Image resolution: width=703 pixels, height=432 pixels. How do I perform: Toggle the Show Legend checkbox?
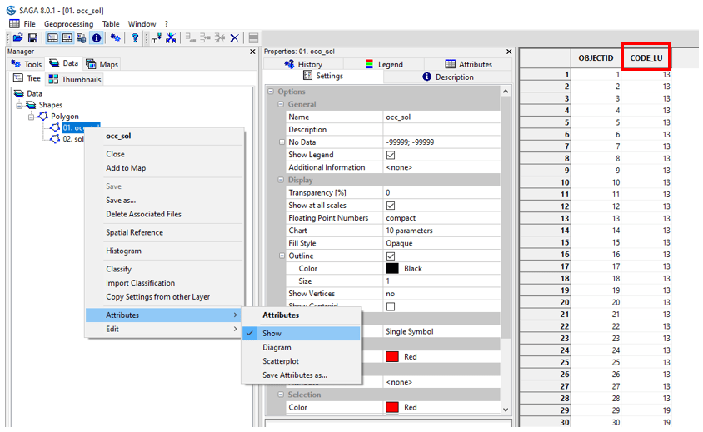pyautogui.click(x=391, y=155)
